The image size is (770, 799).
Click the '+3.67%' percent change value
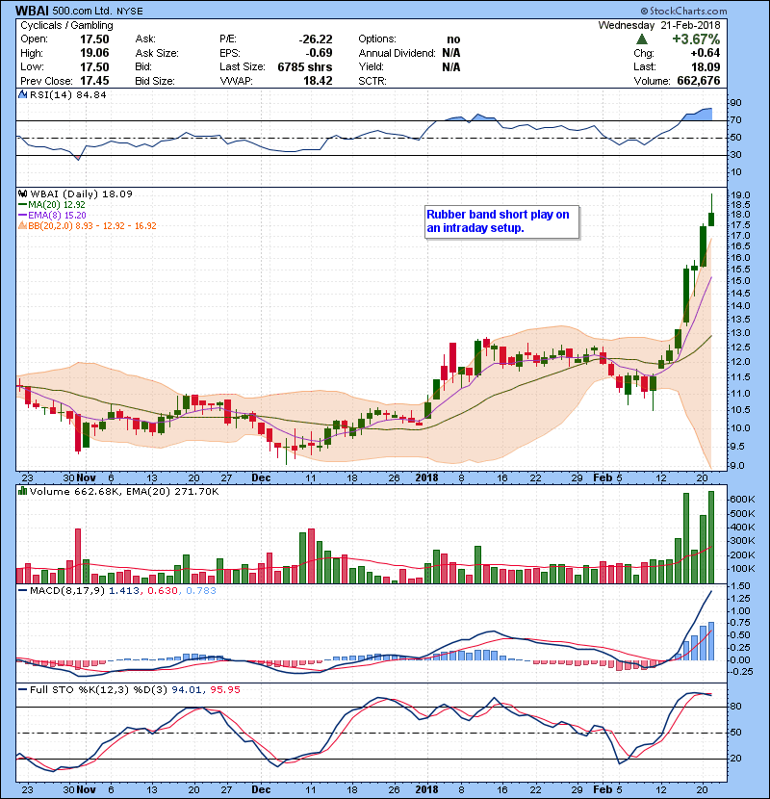point(696,39)
